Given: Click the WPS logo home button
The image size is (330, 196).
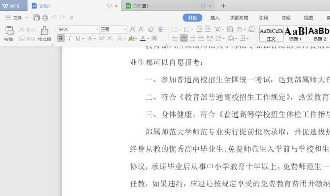Looking at the screenshot, I should [11, 6].
